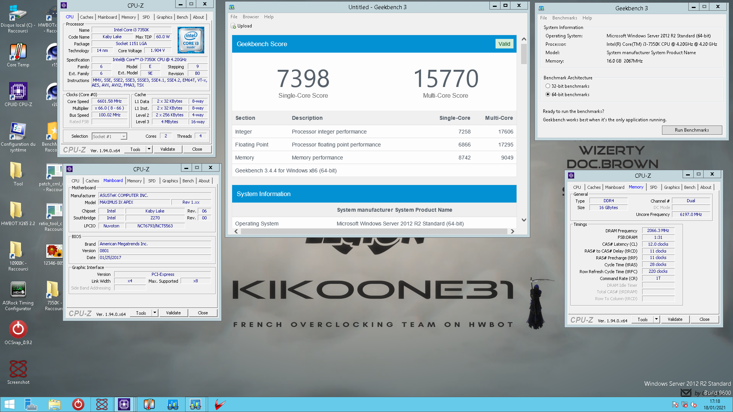Open SPD tab in Mainboard CPU-Z window

point(152,181)
